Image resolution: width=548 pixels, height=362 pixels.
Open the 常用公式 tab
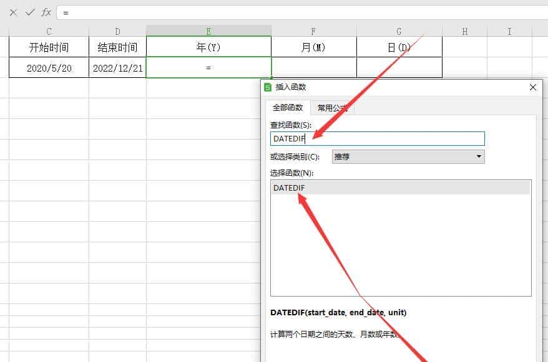[332, 108]
